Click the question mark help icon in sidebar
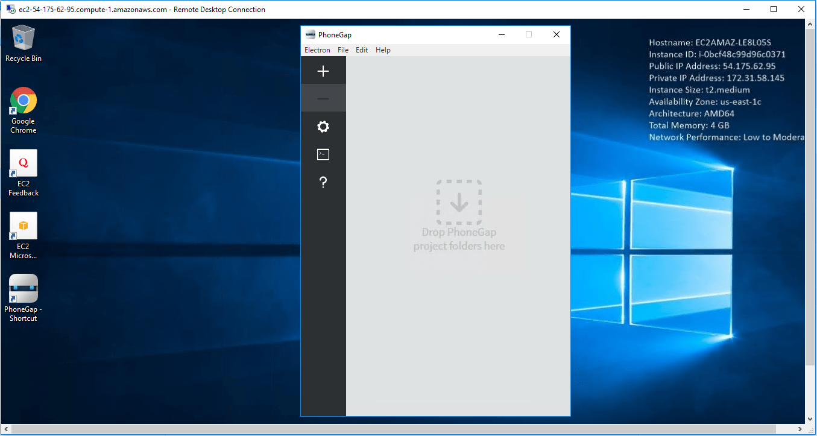 [323, 182]
